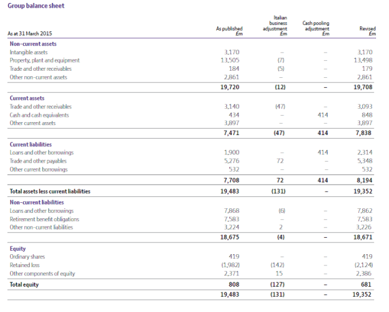389x312 pixels.
Task: Click the 'Current assets' section heading
Action: [27, 98]
